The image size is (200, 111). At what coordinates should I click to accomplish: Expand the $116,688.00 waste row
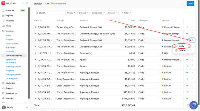click(x=36, y=99)
